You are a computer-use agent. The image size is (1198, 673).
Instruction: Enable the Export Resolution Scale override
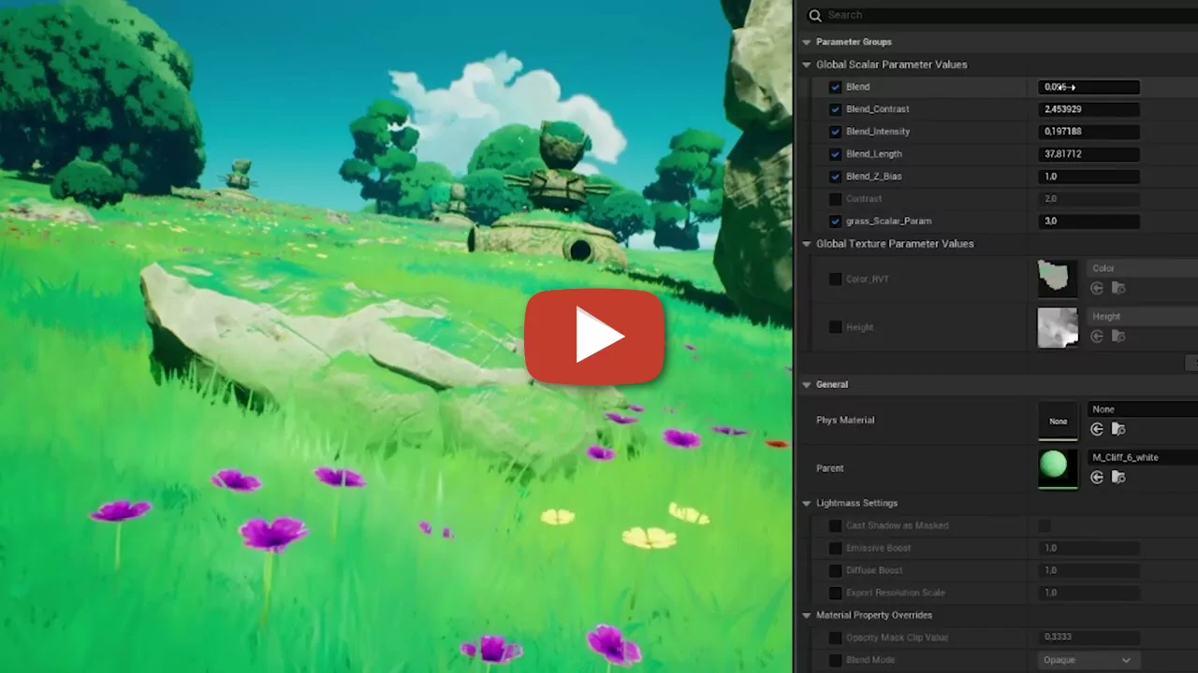click(x=836, y=593)
